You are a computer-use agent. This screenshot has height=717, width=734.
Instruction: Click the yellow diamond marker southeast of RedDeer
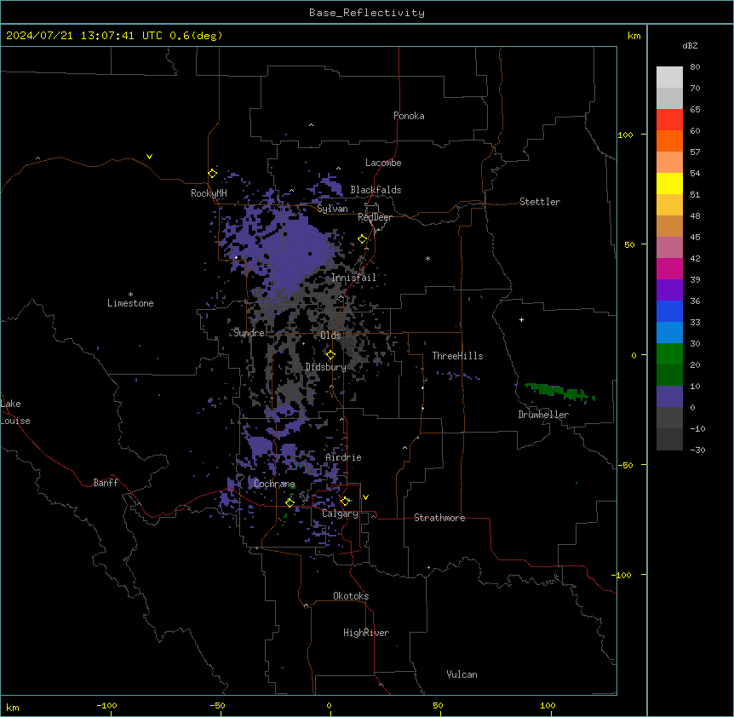click(362, 239)
